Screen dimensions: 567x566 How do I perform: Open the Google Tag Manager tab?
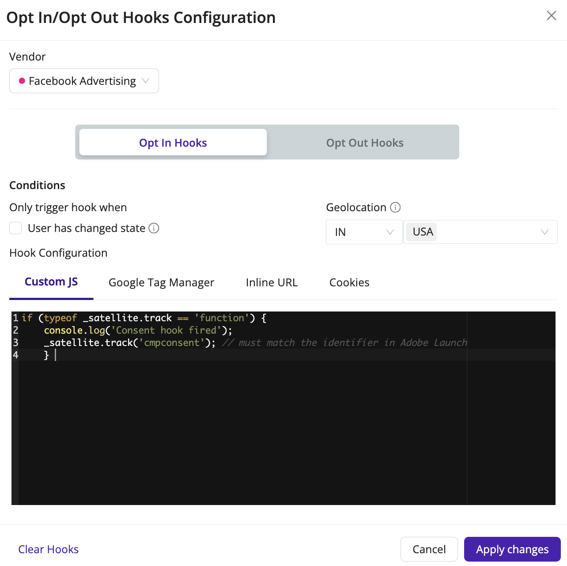coord(161,282)
